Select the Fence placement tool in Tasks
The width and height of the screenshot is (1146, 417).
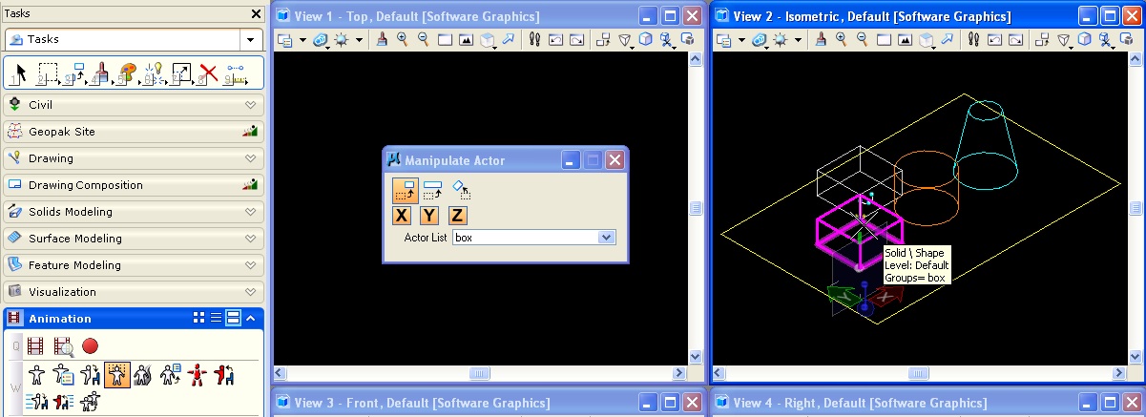pos(47,74)
